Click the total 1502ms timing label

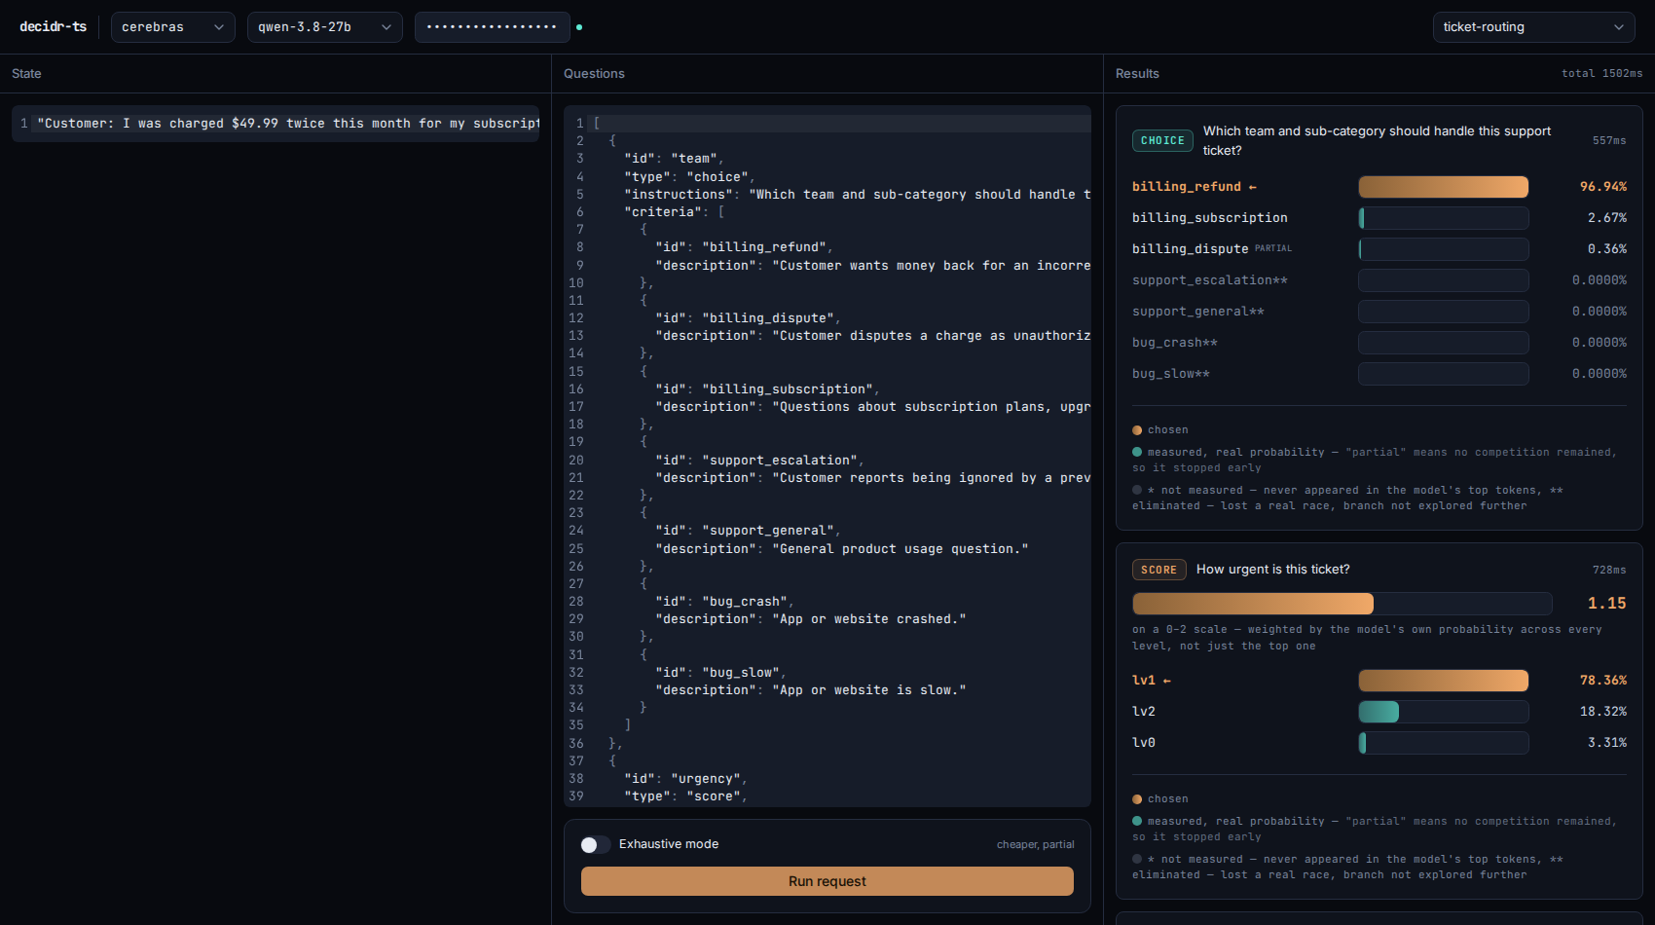click(x=1601, y=74)
